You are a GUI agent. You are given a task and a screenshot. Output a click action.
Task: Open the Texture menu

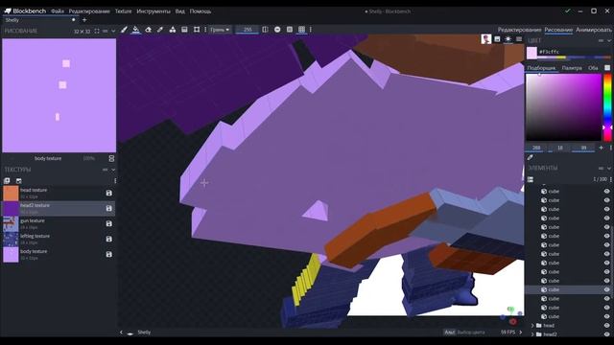[123, 11]
